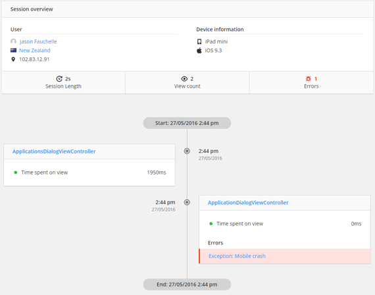Click the End 27/05/2016 2:44 pm timeline pill
The image size is (375, 295).
(187, 284)
